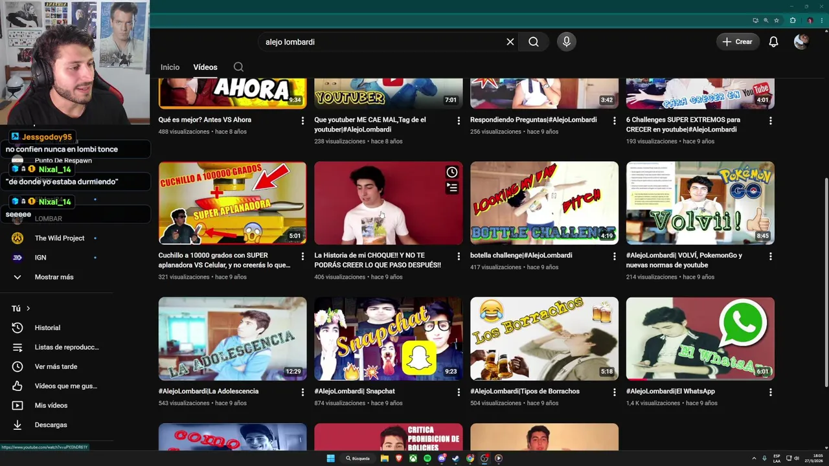The width and height of the screenshot is (829, 466).
Task: Open title link Qué es mejor? Antes VS Ahora
Action: pyautogui.click(x=205, y=120)
